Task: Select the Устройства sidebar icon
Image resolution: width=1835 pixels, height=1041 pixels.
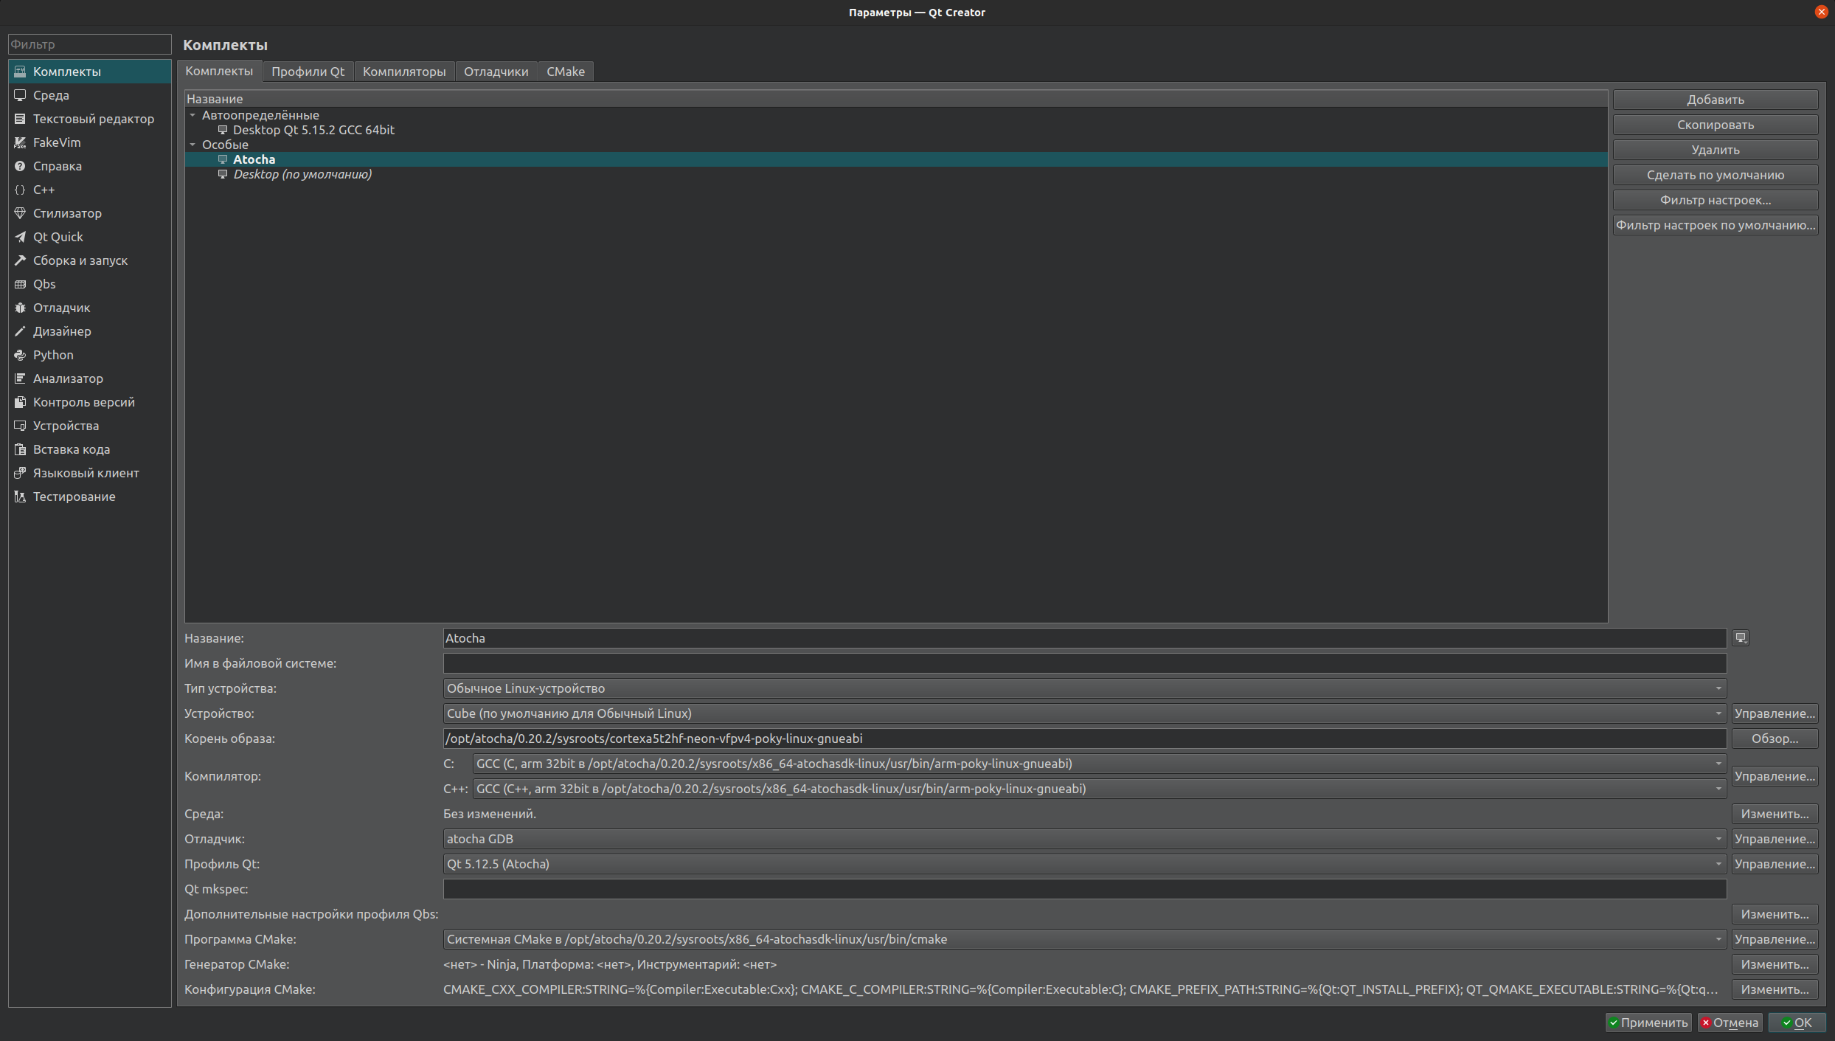Action: [20, 426]
